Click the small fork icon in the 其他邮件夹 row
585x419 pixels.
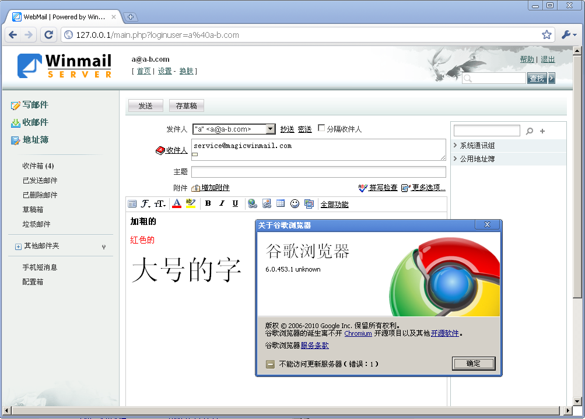[x=104, y=247]
